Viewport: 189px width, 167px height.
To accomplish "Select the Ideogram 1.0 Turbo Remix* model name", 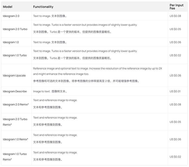I will point(15,157).
